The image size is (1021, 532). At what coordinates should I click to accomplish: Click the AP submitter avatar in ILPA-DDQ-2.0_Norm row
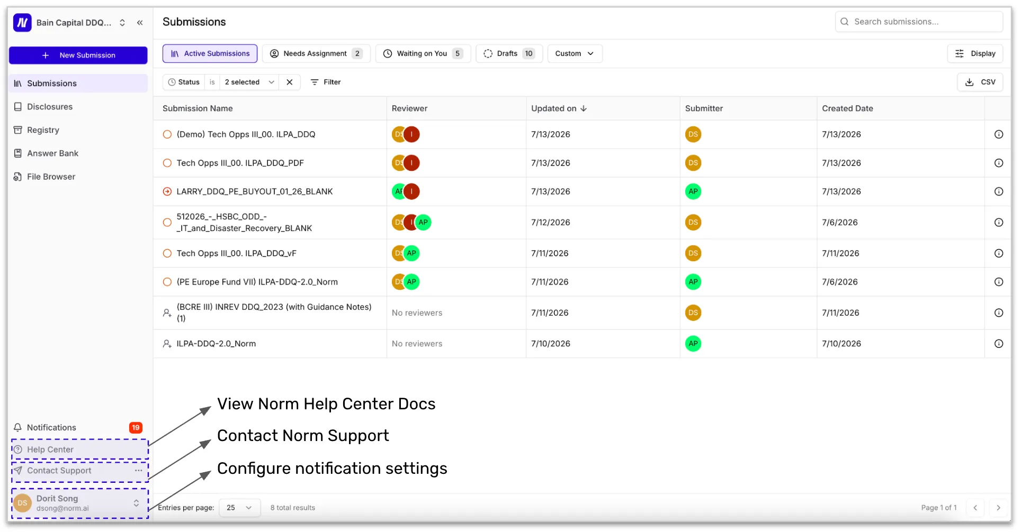tap(693, 344)
